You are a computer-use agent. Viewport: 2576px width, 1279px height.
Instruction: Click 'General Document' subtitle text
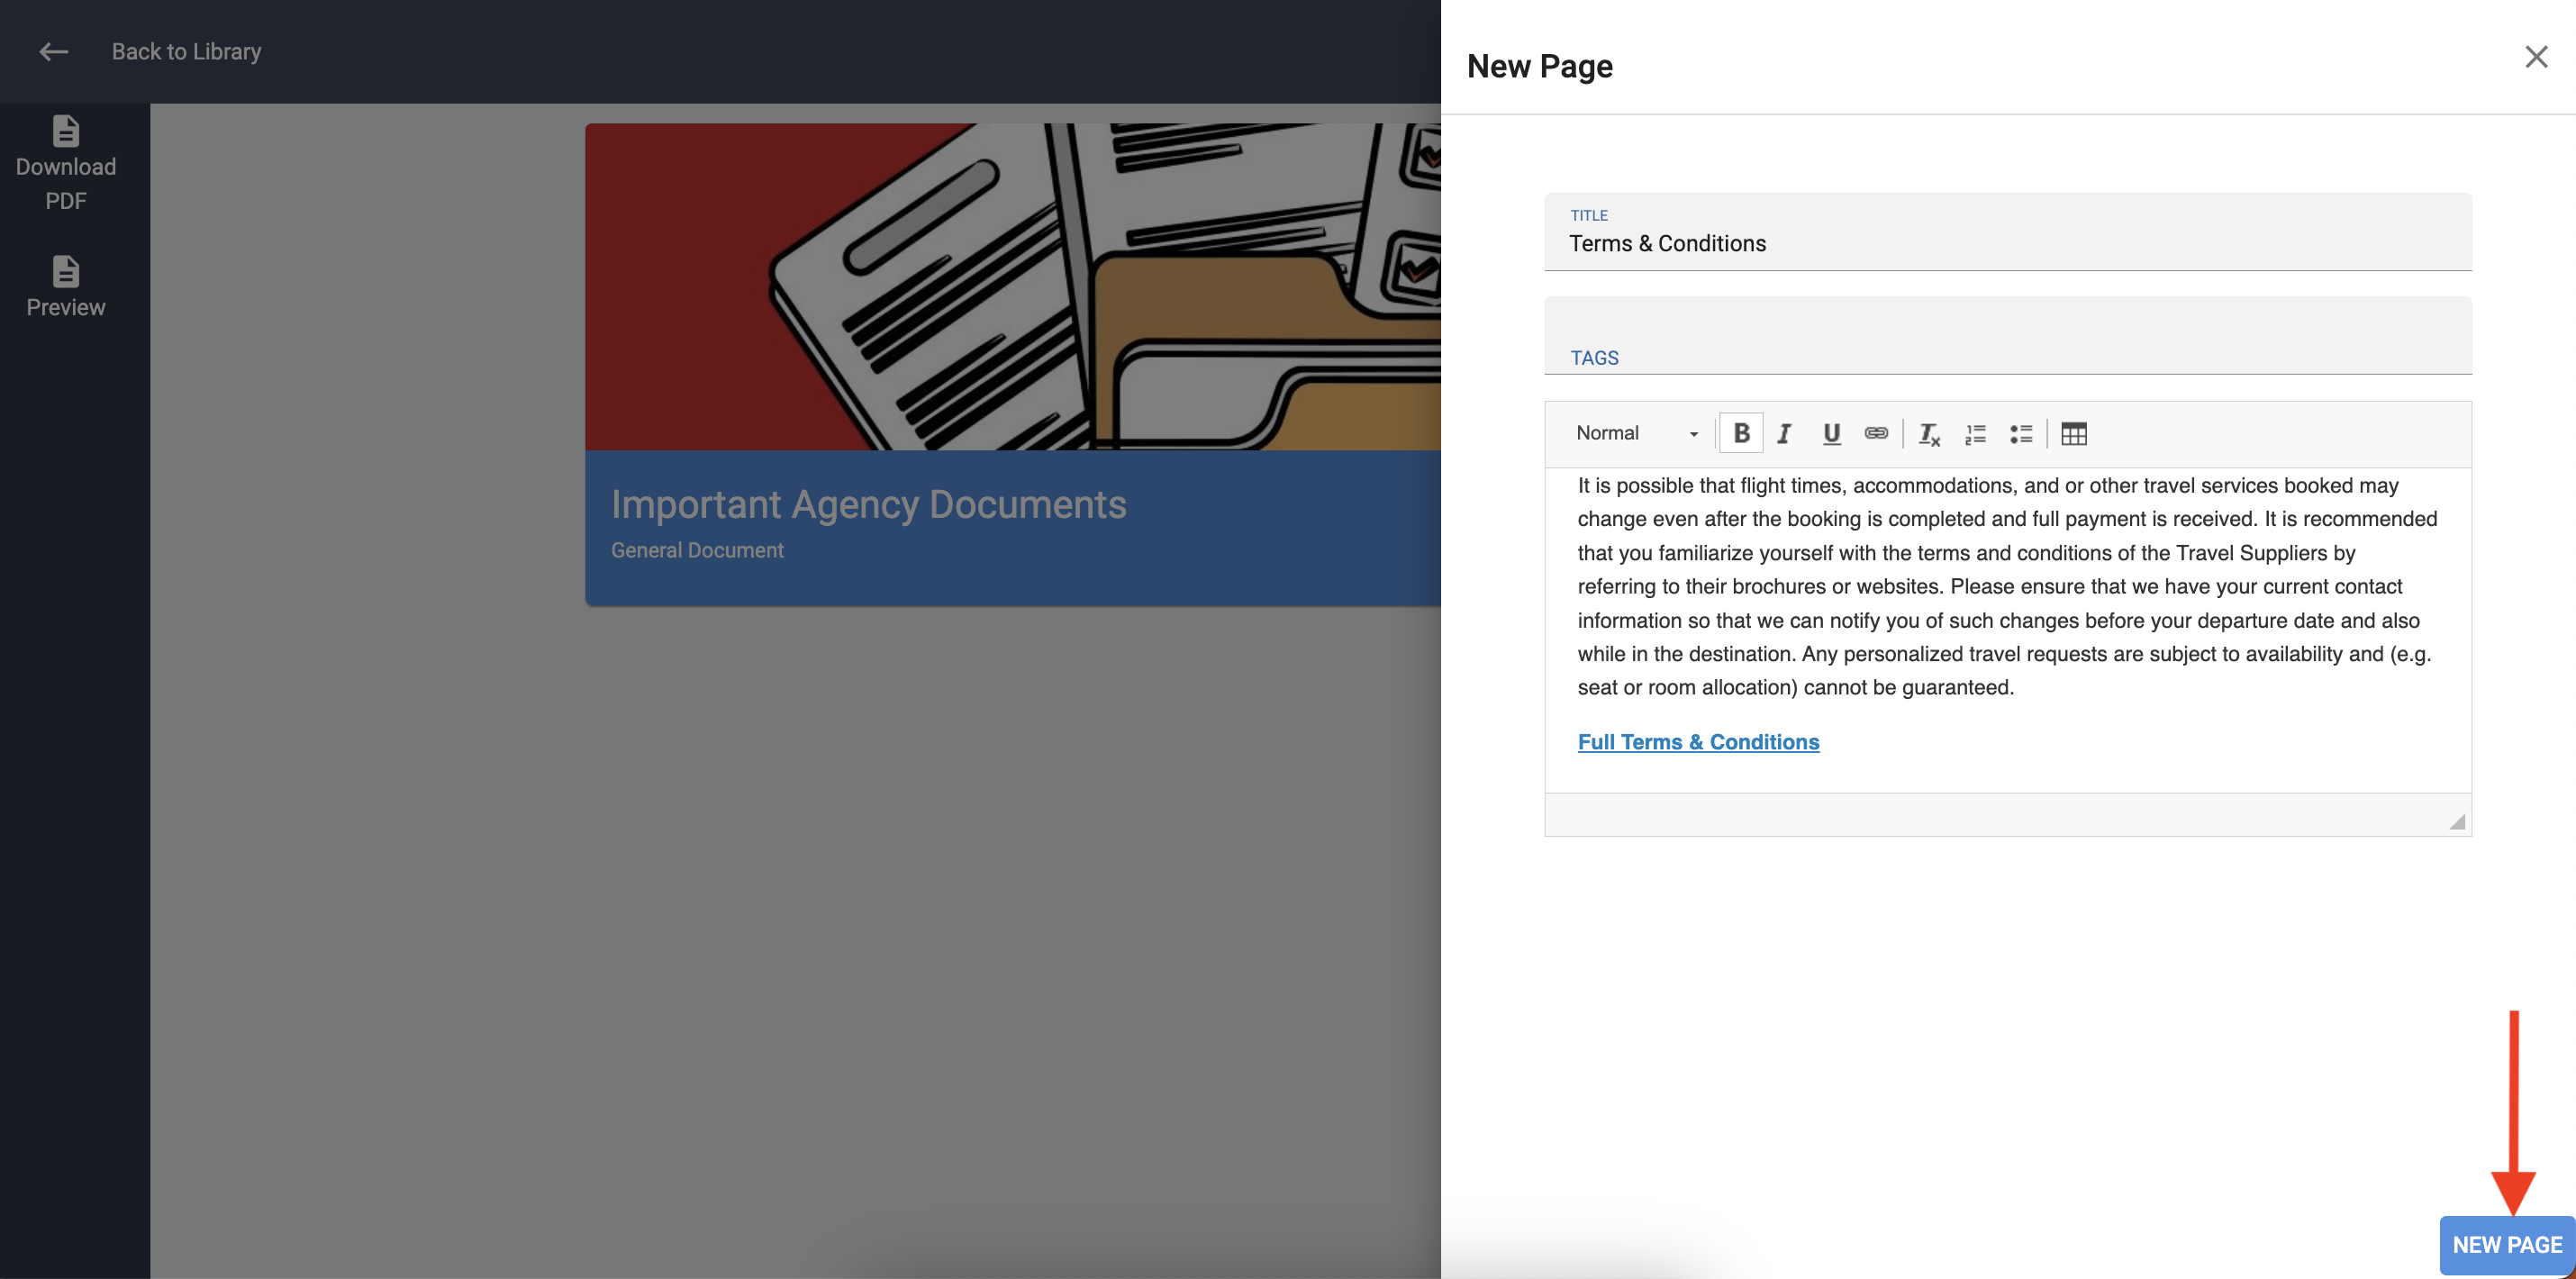click(697, 550)
